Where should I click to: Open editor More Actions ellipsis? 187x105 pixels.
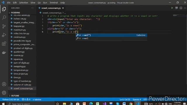pos(185,8)
